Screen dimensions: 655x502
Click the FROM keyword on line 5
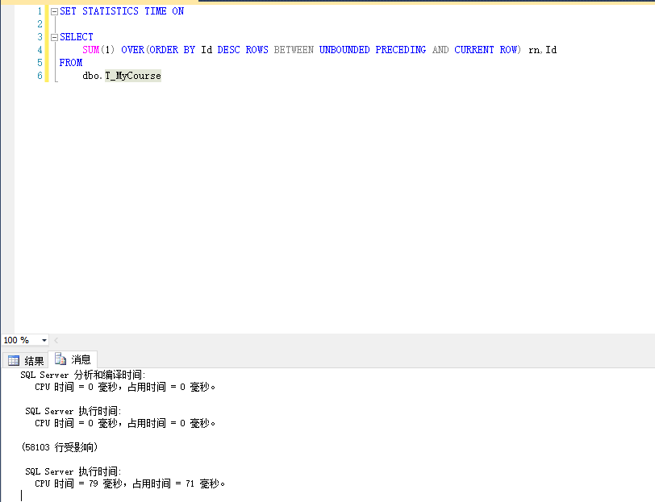coord(71,63)
